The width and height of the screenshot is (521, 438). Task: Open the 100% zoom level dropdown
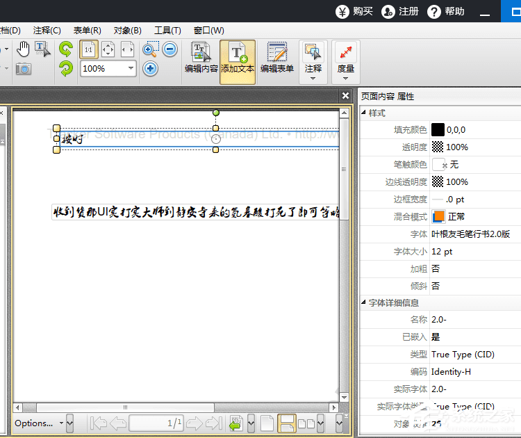pyautogui.click(x=131, y=69)
